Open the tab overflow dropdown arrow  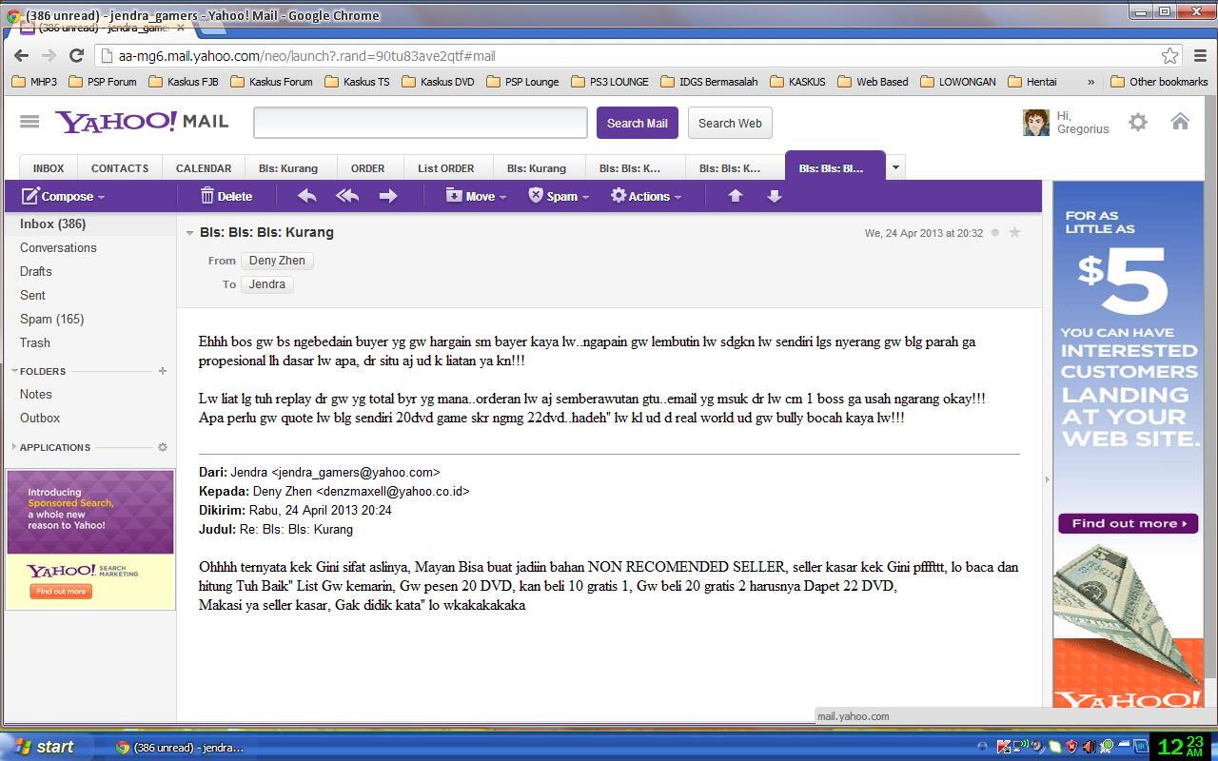[x=894, y=167]
